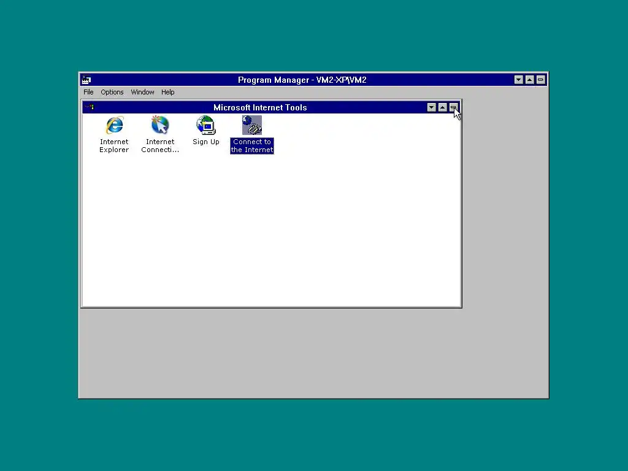This screenshot has width=628, height=471.
Task: Open Program Manager control menu icon
Action: (86, 80)
